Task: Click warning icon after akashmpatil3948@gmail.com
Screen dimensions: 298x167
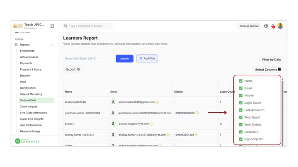Action: (x=157, y=102)
